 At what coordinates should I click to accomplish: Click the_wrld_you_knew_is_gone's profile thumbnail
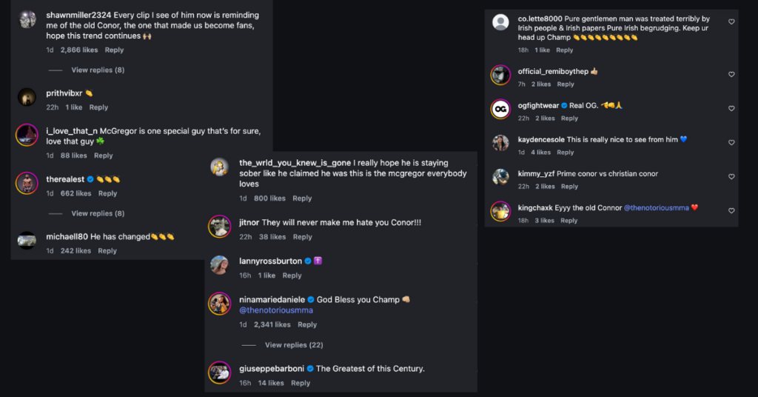pos(219,167)
